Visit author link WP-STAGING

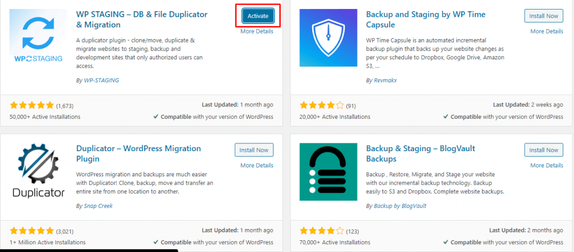tap(101, 81)
